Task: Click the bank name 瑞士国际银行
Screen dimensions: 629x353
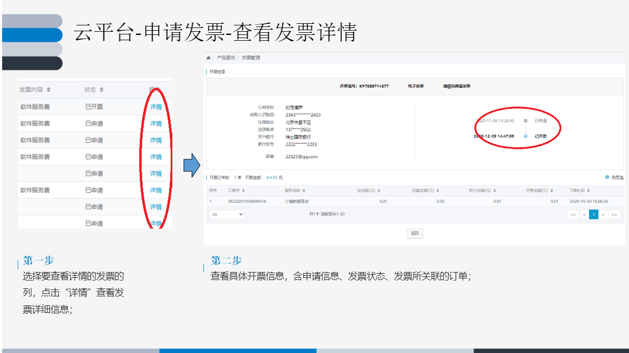Action: (x=298, y=137)
